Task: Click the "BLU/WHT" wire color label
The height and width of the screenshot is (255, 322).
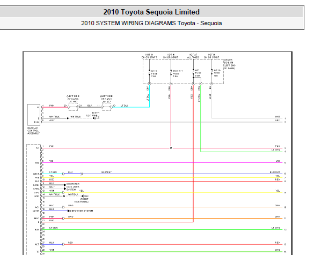Action: (x=106, y=172)
